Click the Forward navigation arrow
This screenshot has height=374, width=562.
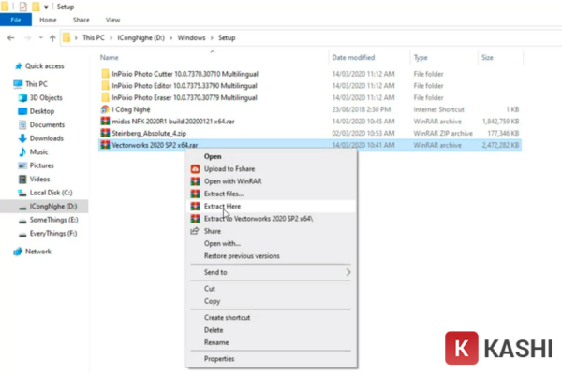[27, 38]
